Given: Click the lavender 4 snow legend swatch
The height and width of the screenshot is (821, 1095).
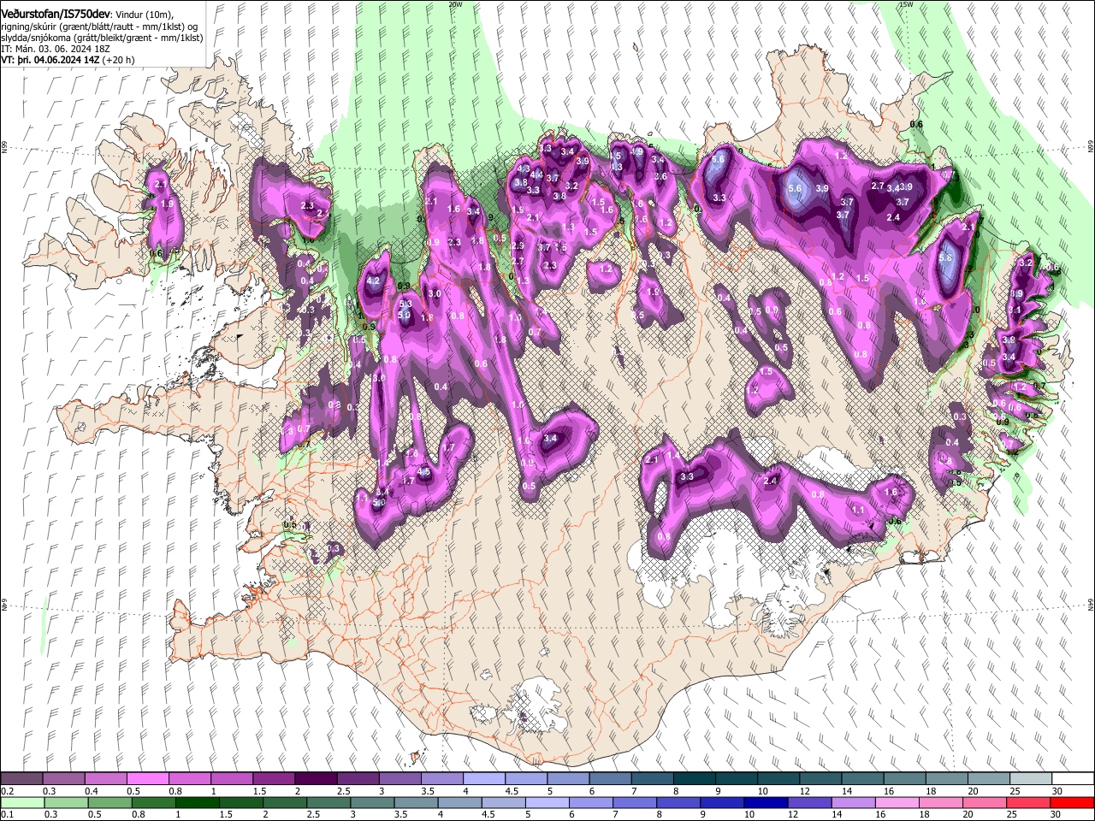Looking at the screenshot, I should (x=484, y=779).
